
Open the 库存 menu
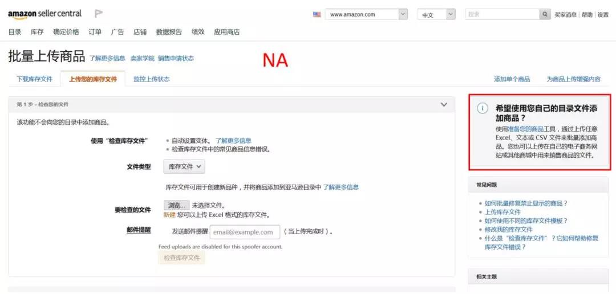(x=37, y=32)
